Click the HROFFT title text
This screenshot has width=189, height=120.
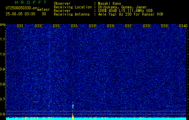click(31, 2)
